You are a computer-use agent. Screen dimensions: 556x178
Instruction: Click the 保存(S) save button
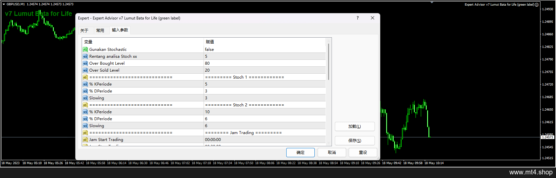pos(355,141)
